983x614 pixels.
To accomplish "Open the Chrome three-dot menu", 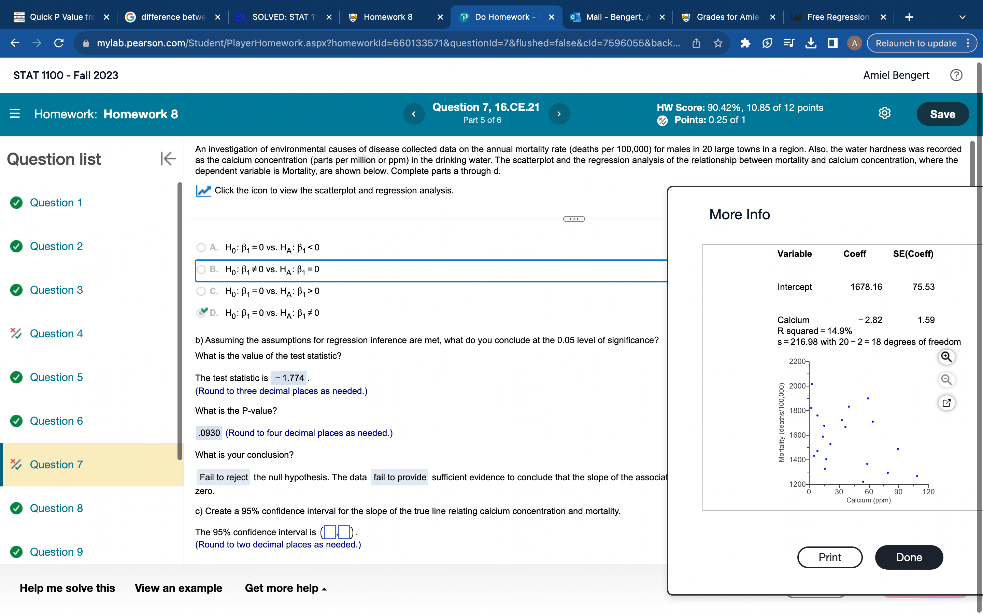I will [968, 43].
